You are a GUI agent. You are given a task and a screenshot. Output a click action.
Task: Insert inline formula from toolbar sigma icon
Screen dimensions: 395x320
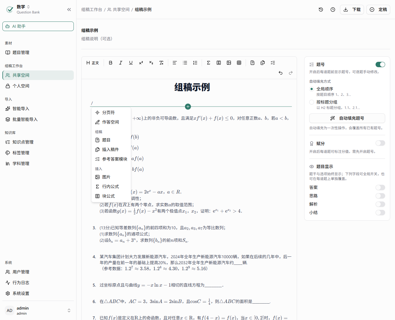[x=209, y=63]
